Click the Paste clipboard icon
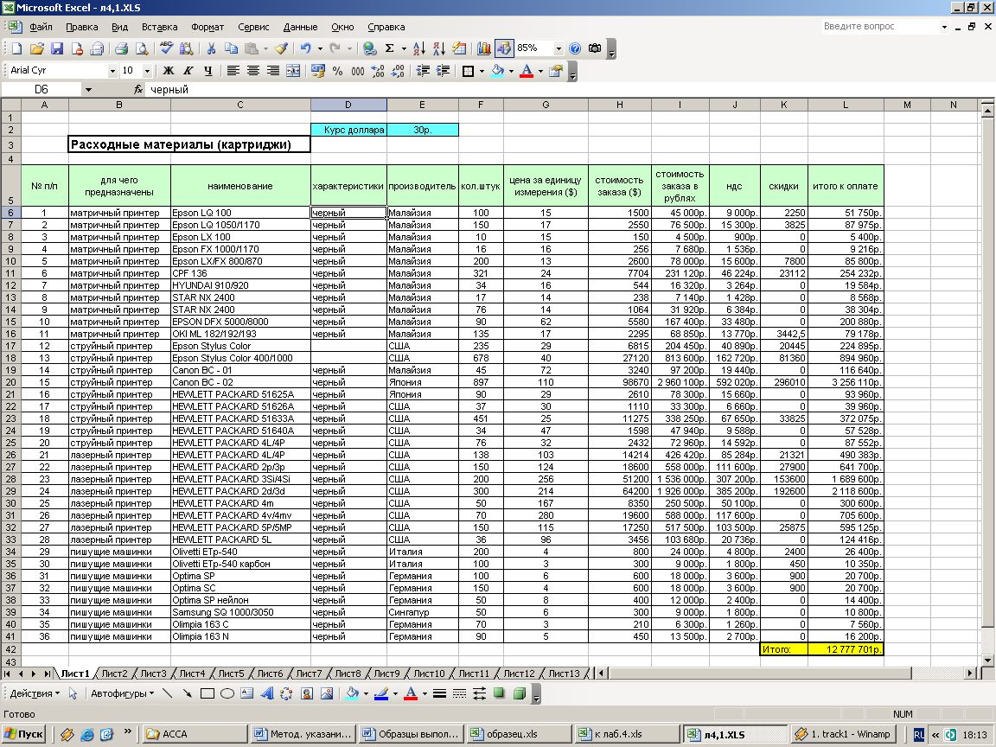The height and width of the screenshot is (747, 996). tap(252, 48)
